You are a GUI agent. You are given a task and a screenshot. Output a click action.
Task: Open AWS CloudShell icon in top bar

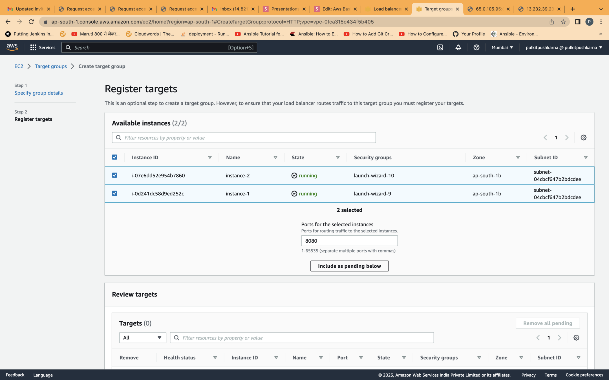point(440,47)
